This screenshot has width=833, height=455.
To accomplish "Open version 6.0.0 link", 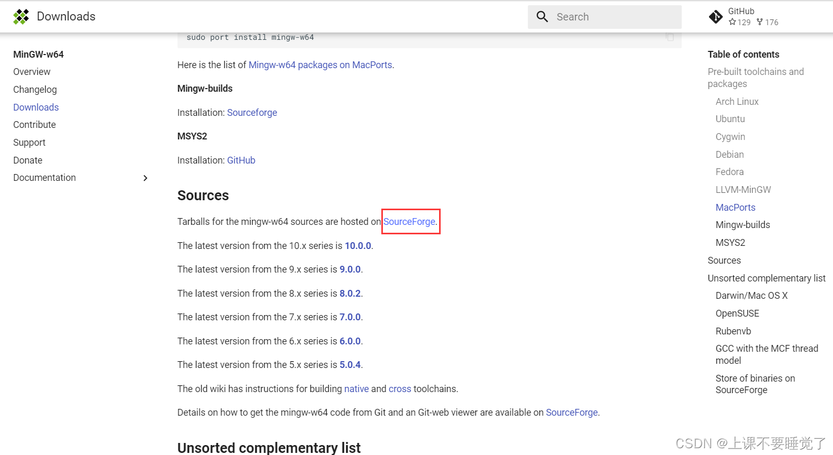I will [x=350, y=341].
